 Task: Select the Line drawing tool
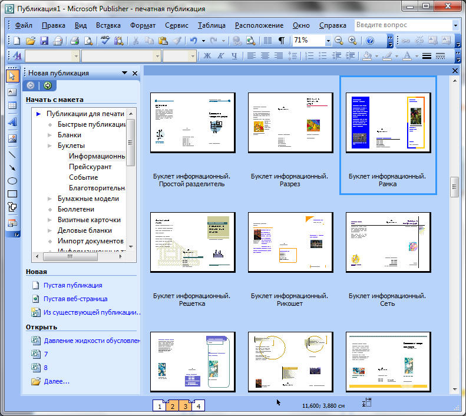[x=12, y=154]
